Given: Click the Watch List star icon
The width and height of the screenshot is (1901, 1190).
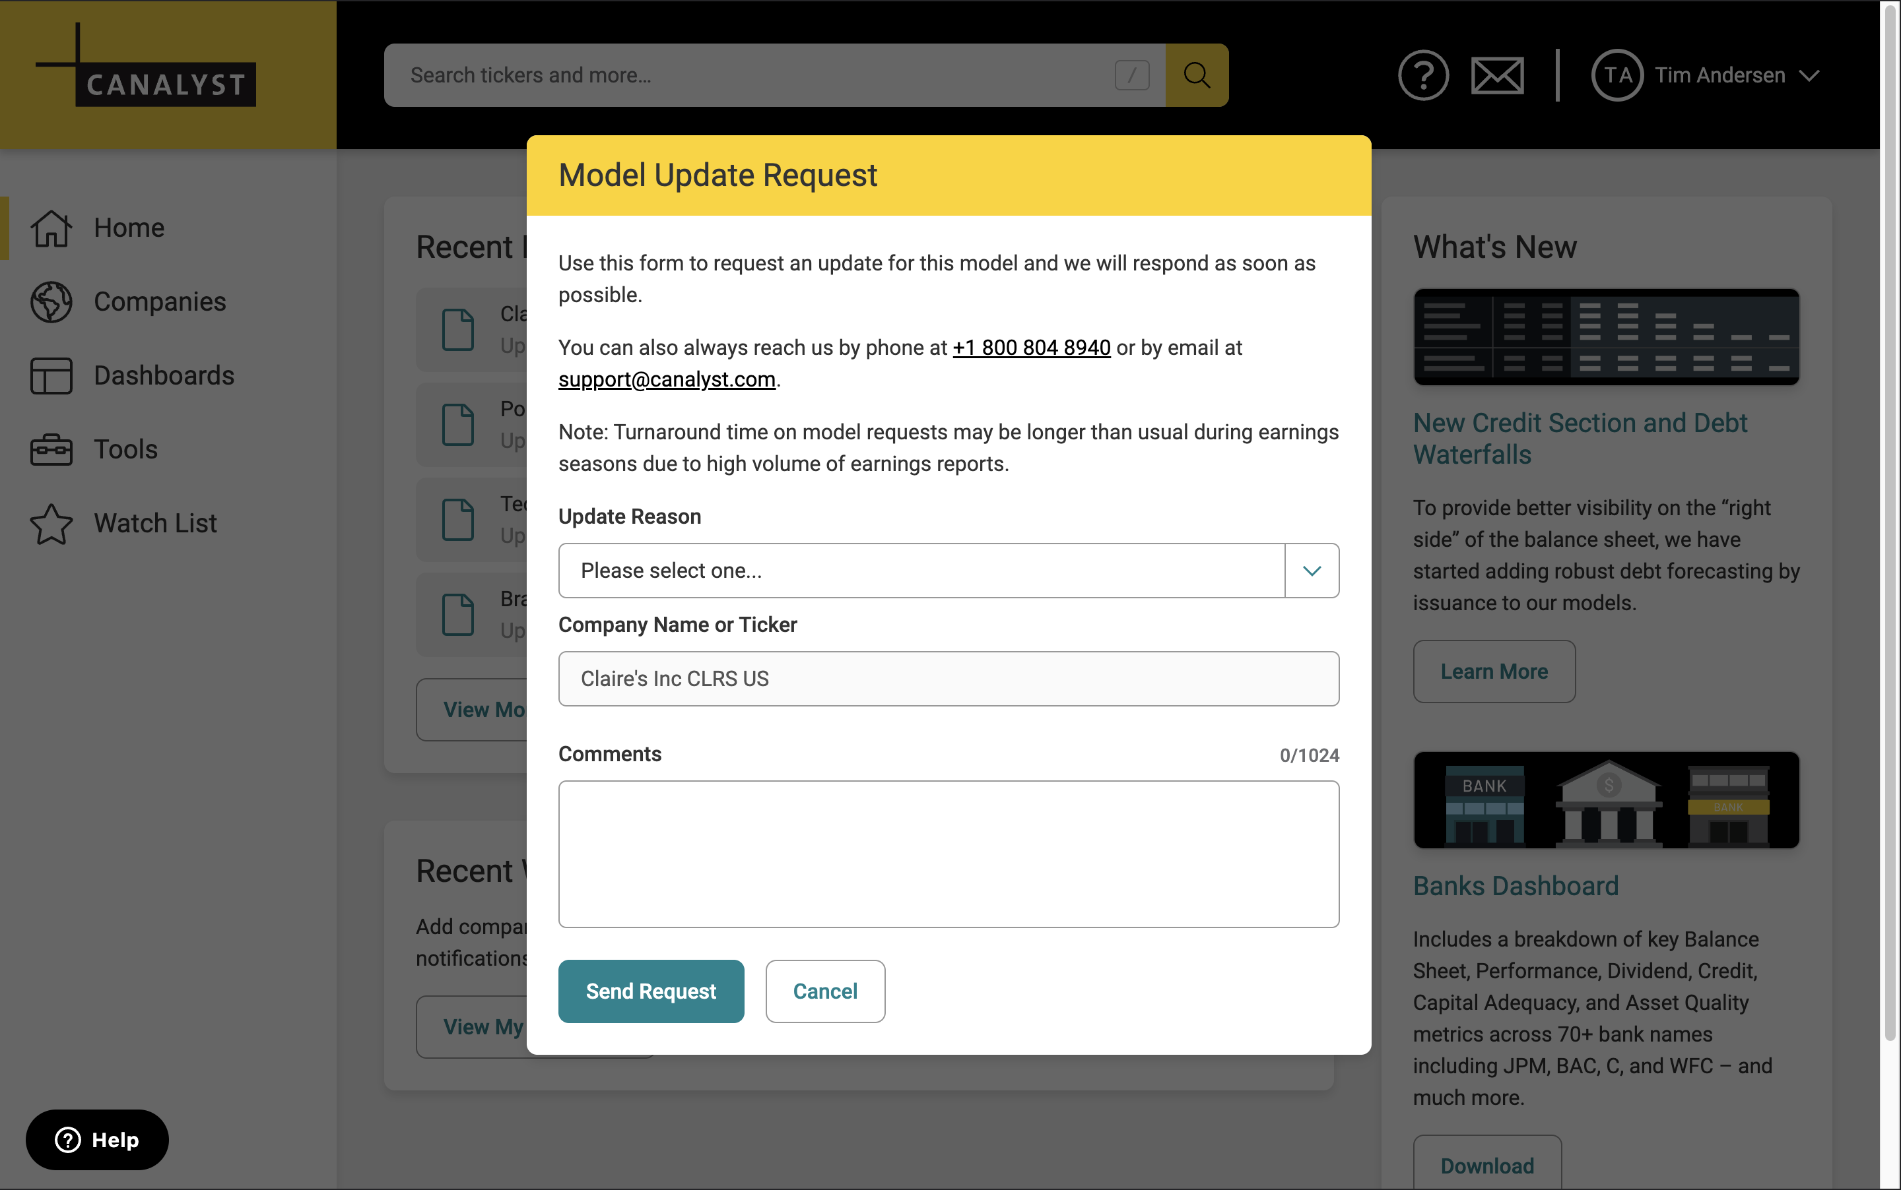Looking at the screenshot, I should pos(51,523).
